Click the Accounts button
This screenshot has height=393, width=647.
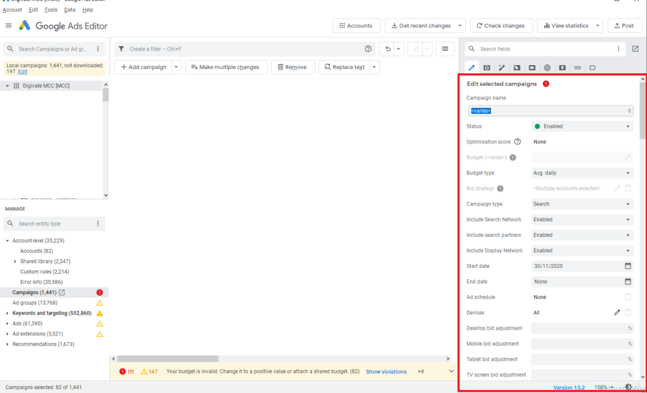coord(356,26)
